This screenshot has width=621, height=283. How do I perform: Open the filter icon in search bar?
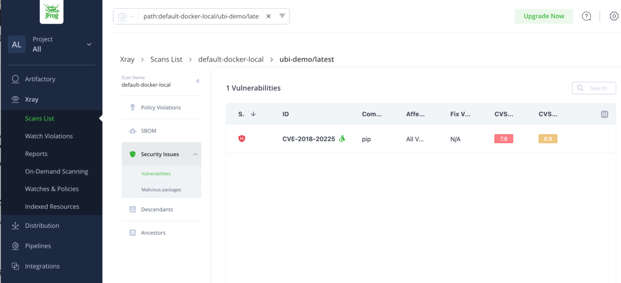tap(282, 16)
